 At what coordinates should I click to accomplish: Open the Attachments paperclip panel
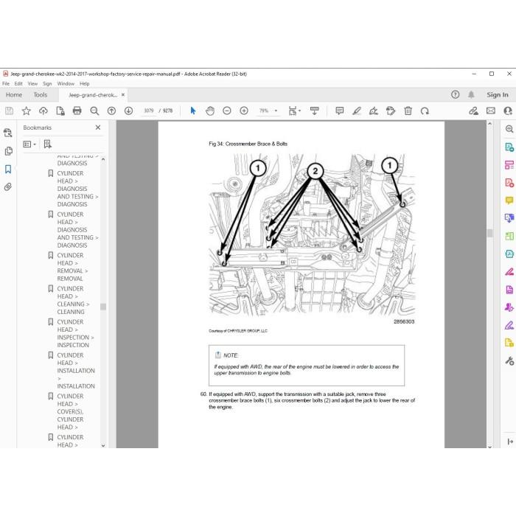[x=8, y=187]
